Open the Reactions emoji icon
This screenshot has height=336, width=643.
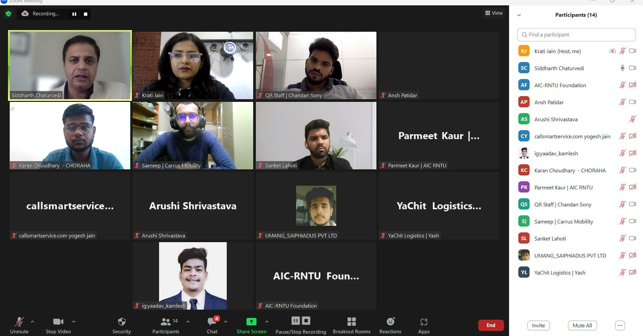[390, 321]
